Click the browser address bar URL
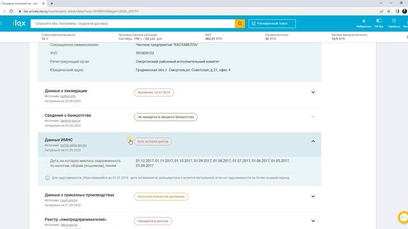 [x=81, y=11]
